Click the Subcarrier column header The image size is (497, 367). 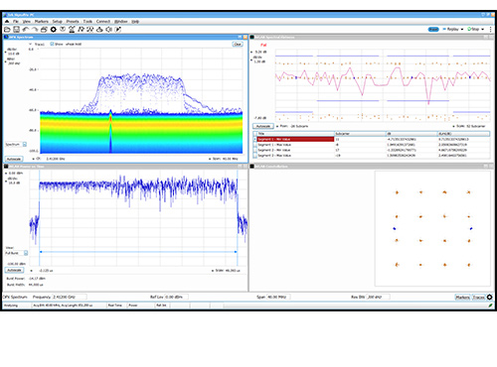click(x=360, y=134)
